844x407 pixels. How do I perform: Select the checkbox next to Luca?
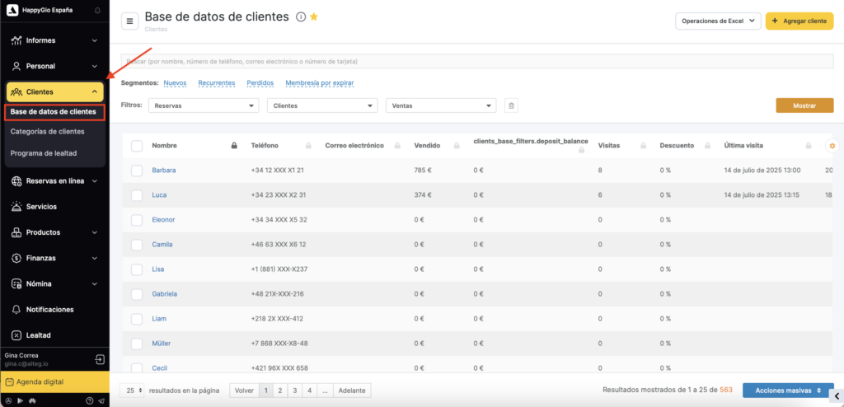137,195
